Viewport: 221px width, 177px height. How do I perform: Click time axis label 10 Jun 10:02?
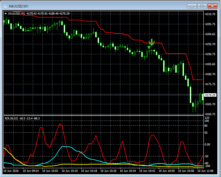50,171
